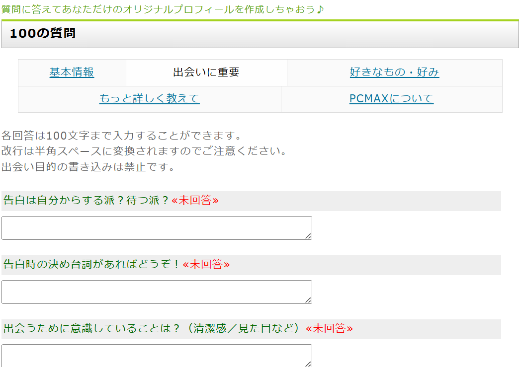The width and height of the screenshot is (519, 367).
Task: Select the 出会いに重要 tab
Action: (x=206, y=73)
